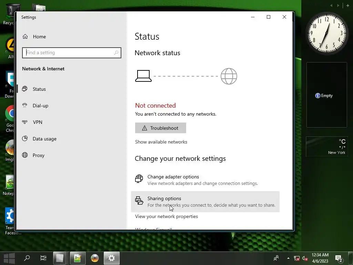Click the Change adapter options icon

coord(139,179)
